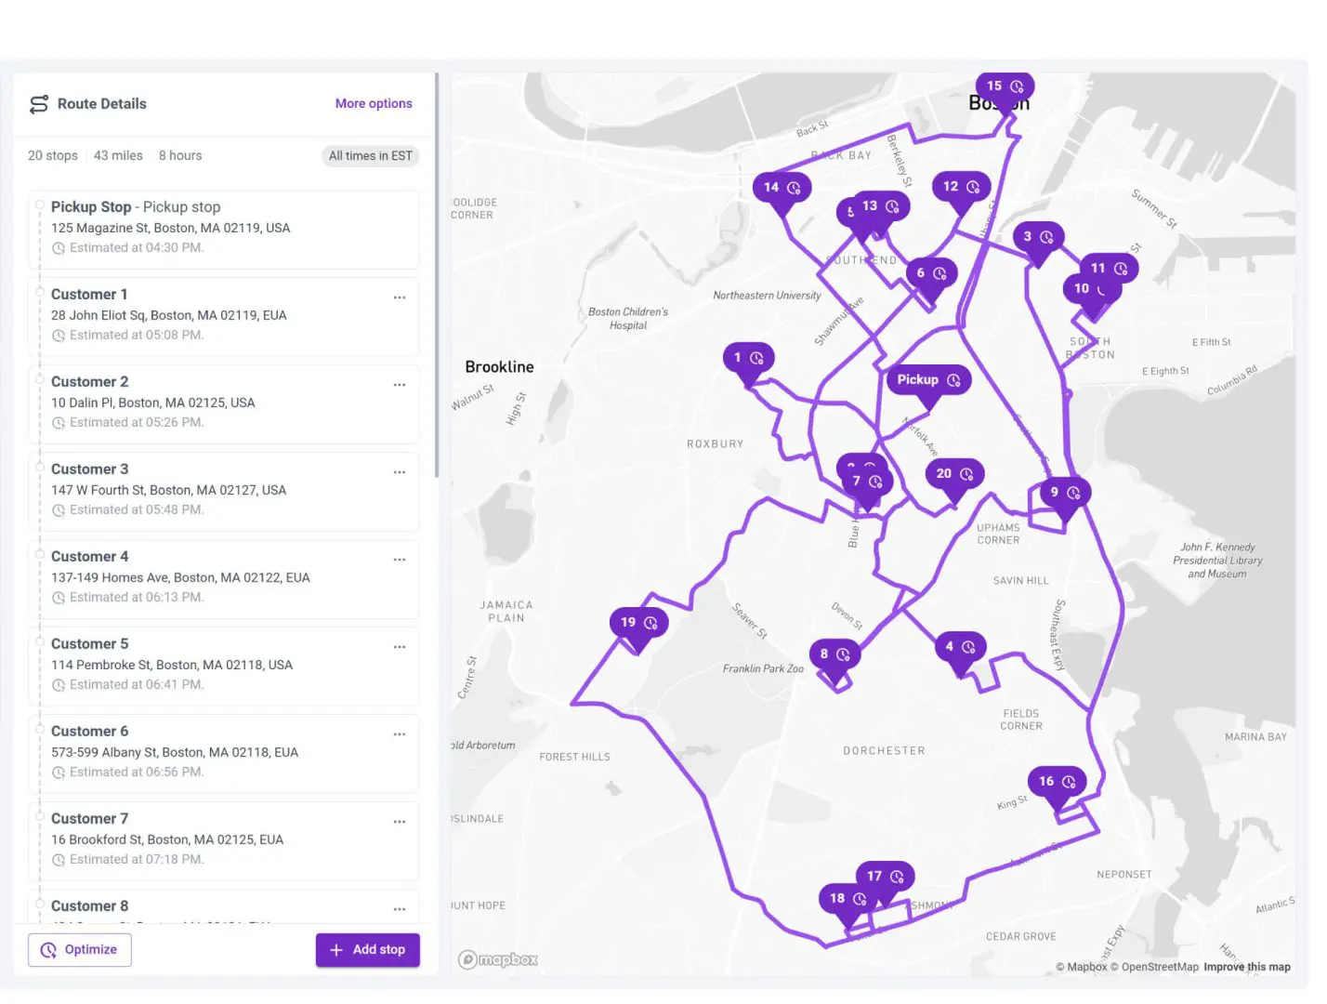Click map marker 9
The width and height of the screenshot is (1327, 1004).
coord(1065,493)
